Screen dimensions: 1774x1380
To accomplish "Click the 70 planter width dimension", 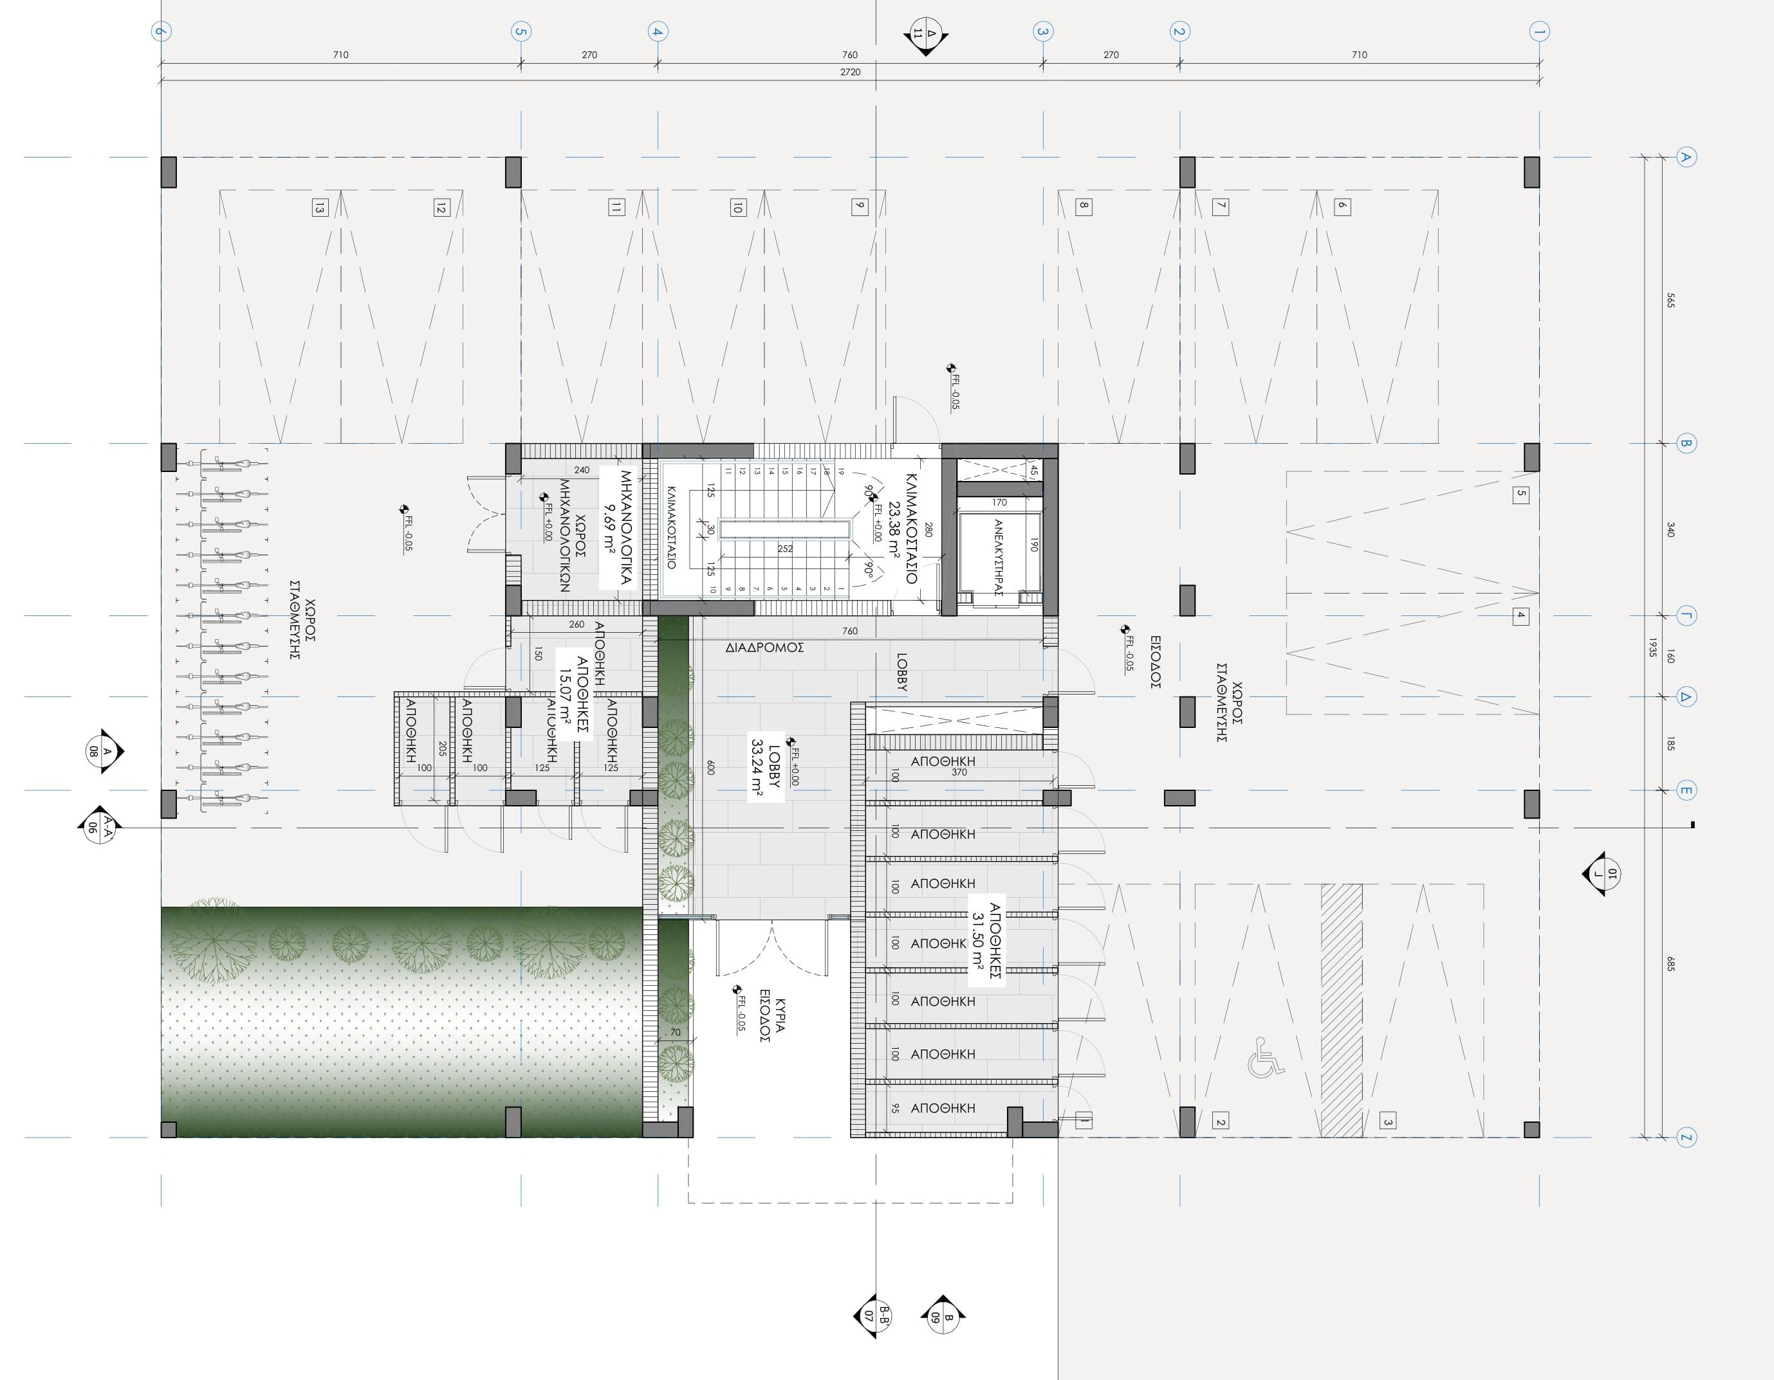I will pos(676,1033).
